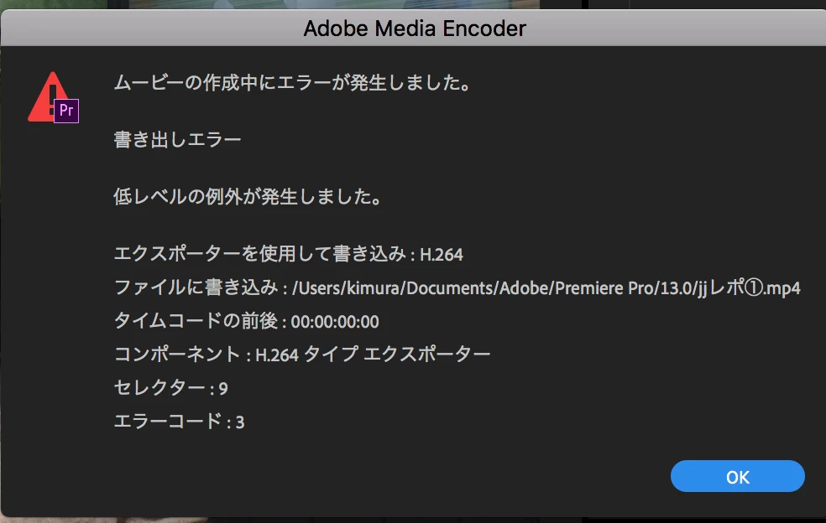Select the text ムービーの作成中にエラーが発生しました。

(x=292, y=83)
